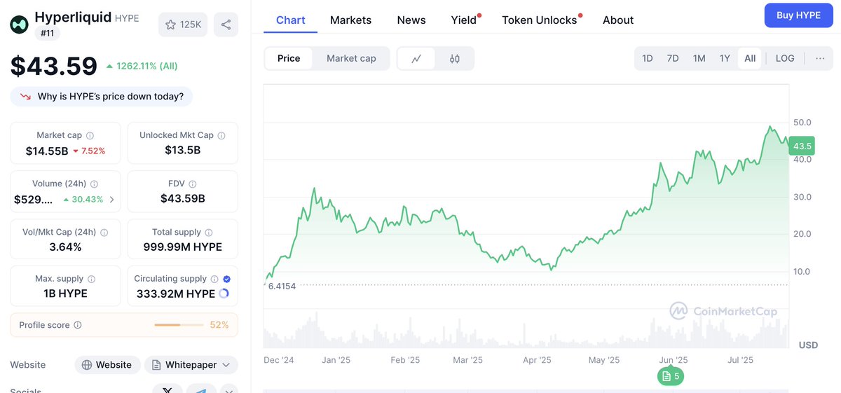
Task: Set chart range to All
Action: click(x=750, y=59)
